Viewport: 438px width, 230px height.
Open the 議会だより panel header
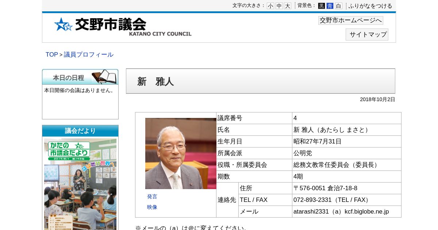[x=80, y=131]
